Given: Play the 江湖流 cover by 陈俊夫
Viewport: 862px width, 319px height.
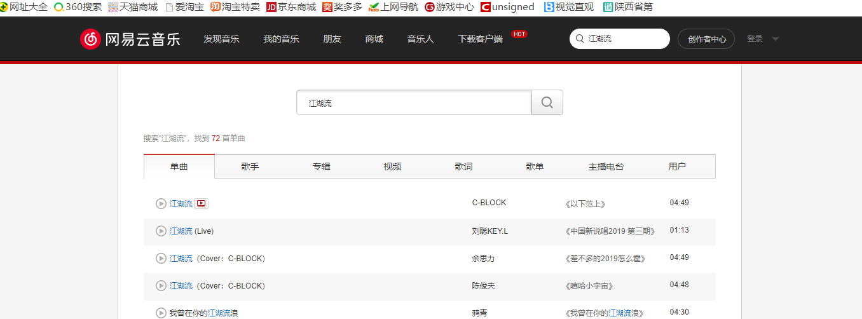Looking at the screenshot, I should [x=161, y=285].
